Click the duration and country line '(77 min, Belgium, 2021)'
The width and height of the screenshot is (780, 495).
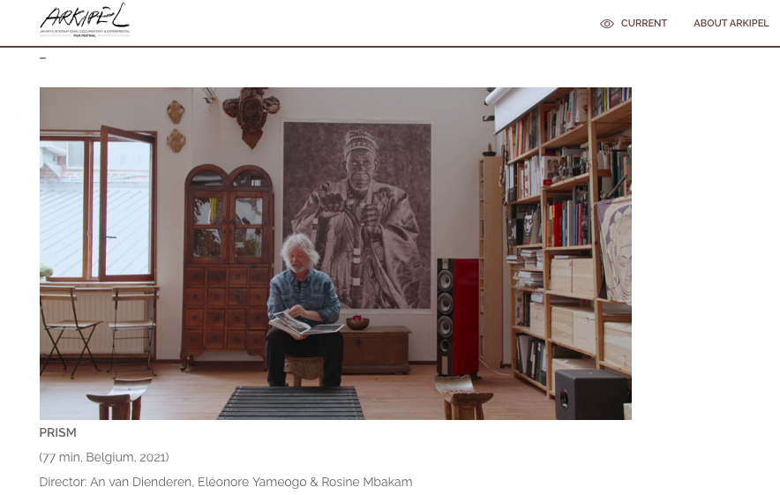(104, 457)
